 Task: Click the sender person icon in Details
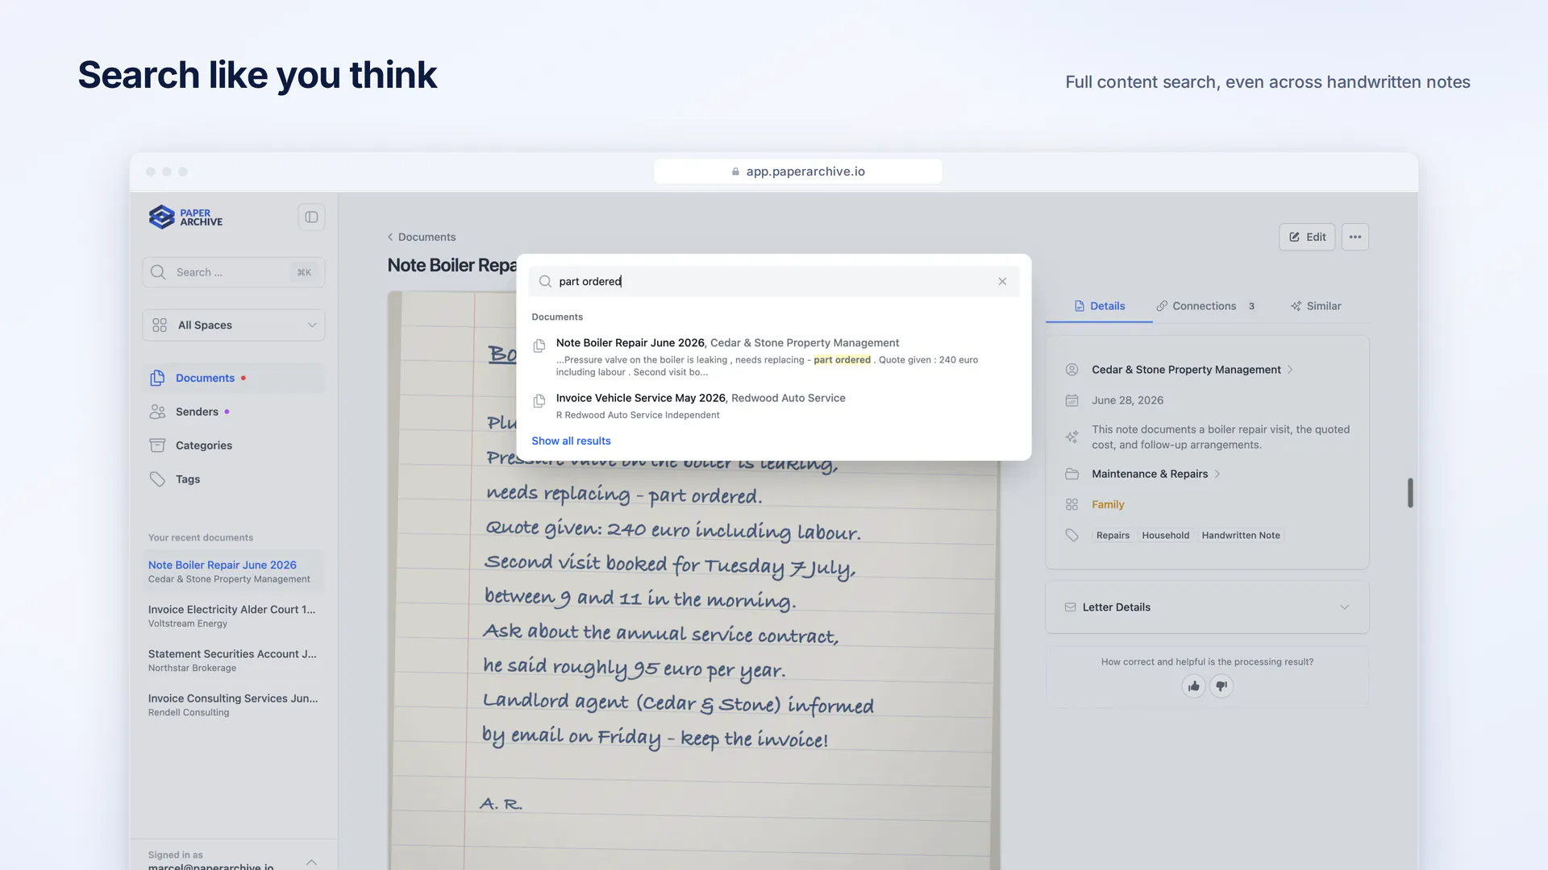point(1072,370)
